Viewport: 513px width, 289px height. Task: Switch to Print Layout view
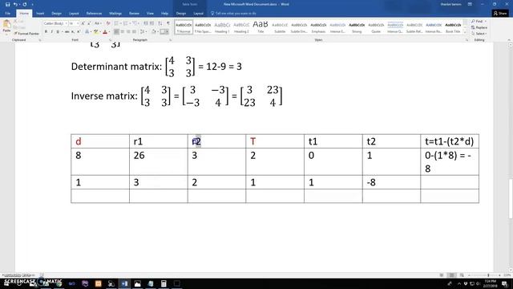point(451,275)
